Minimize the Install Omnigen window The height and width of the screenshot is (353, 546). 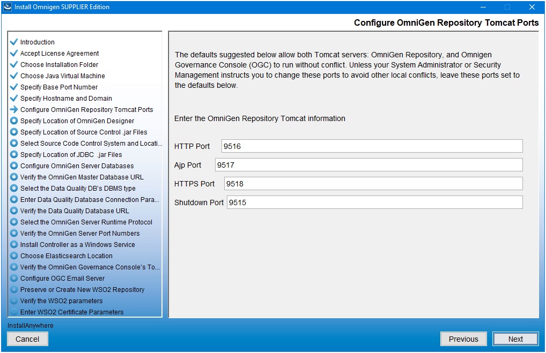click(x=483, y=7)
